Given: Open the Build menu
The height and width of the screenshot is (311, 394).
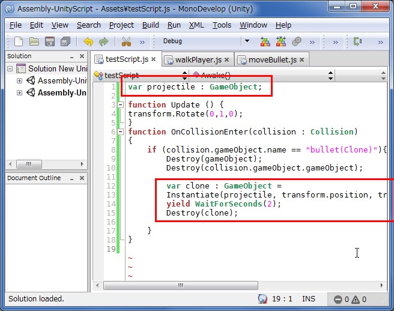Looking at the screenshot, I should point(151,25).
